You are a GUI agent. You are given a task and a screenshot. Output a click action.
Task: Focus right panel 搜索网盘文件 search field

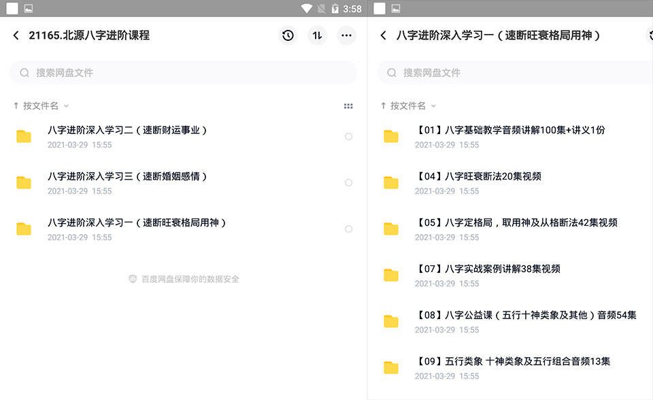click(515, 73)
